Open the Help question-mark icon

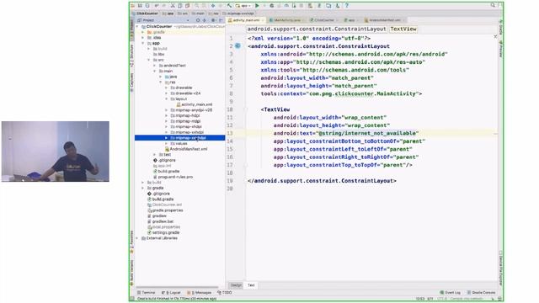[x=347, y=6]
